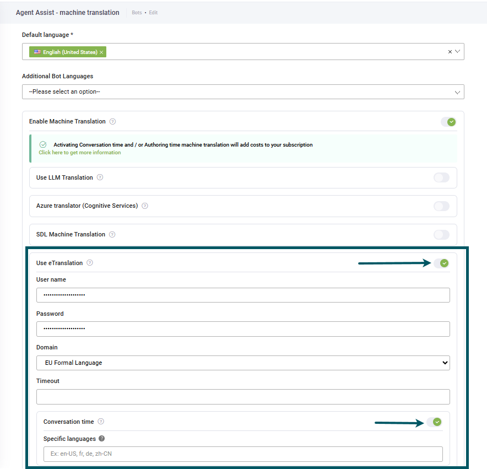Open Additional Bot Languages dropdown
This screenshot has width=487, height=469.
click(243, 92)
